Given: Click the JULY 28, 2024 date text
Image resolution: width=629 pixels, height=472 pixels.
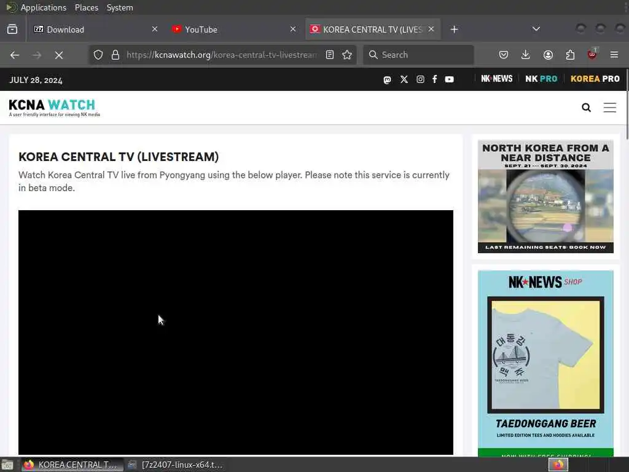Looking at the screenshot, I should click(x=36, y=81).
